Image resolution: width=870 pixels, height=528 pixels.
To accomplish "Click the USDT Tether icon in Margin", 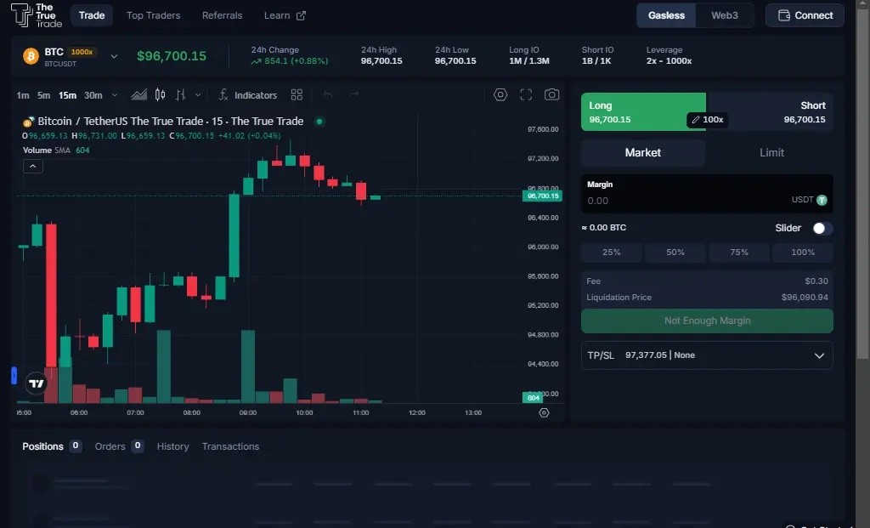I will coord(822,200).
